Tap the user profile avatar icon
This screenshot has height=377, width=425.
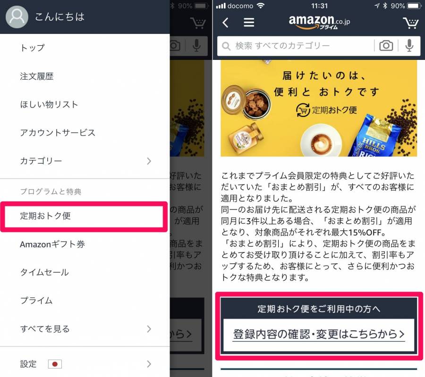click(17, 17)
